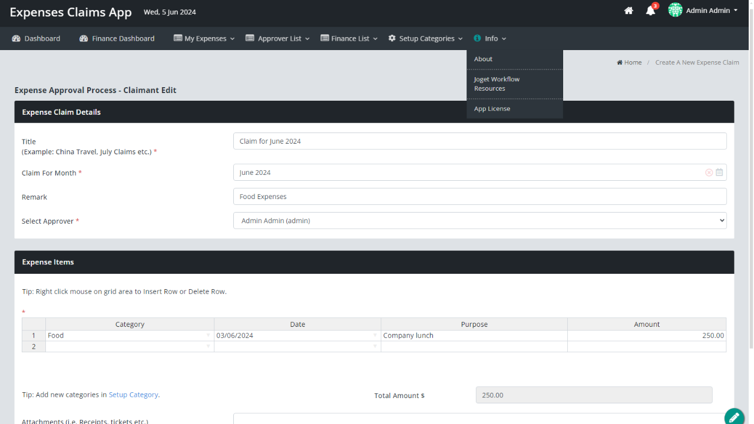This screenshot has width=754, height=424.
Task: Expand the My Expenses menu
Action: coord(204,38)
